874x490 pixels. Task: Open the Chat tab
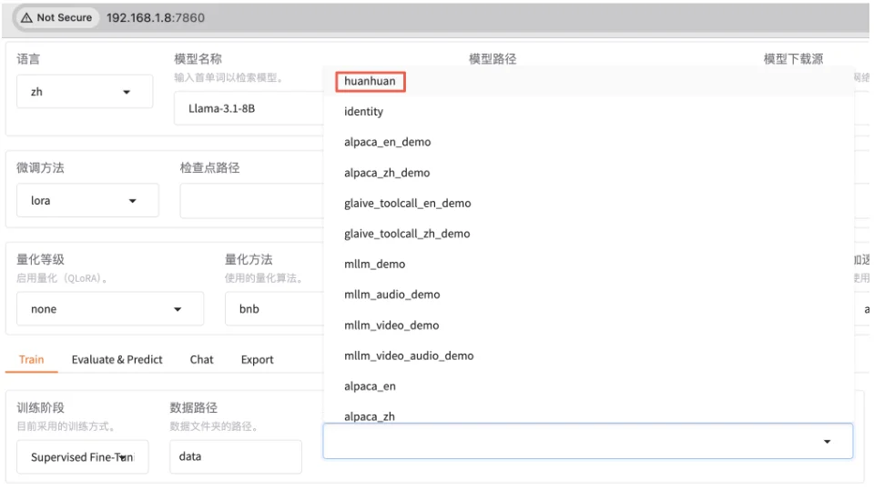(x=201, y=360)
